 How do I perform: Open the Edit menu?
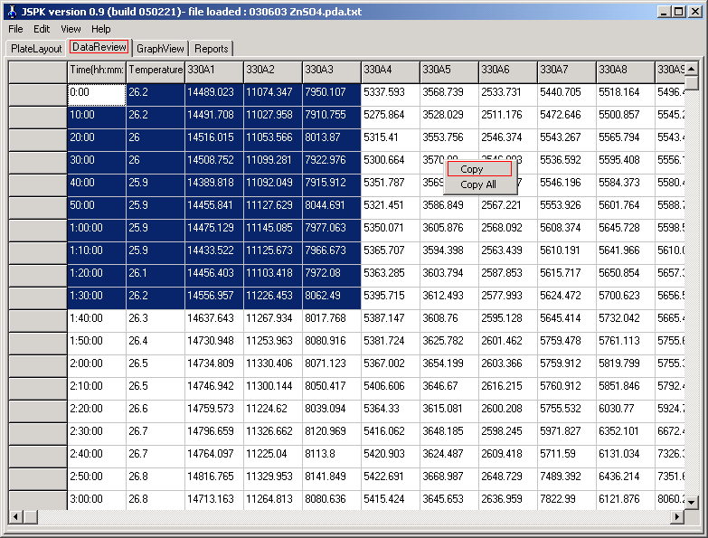coord(42,29)
